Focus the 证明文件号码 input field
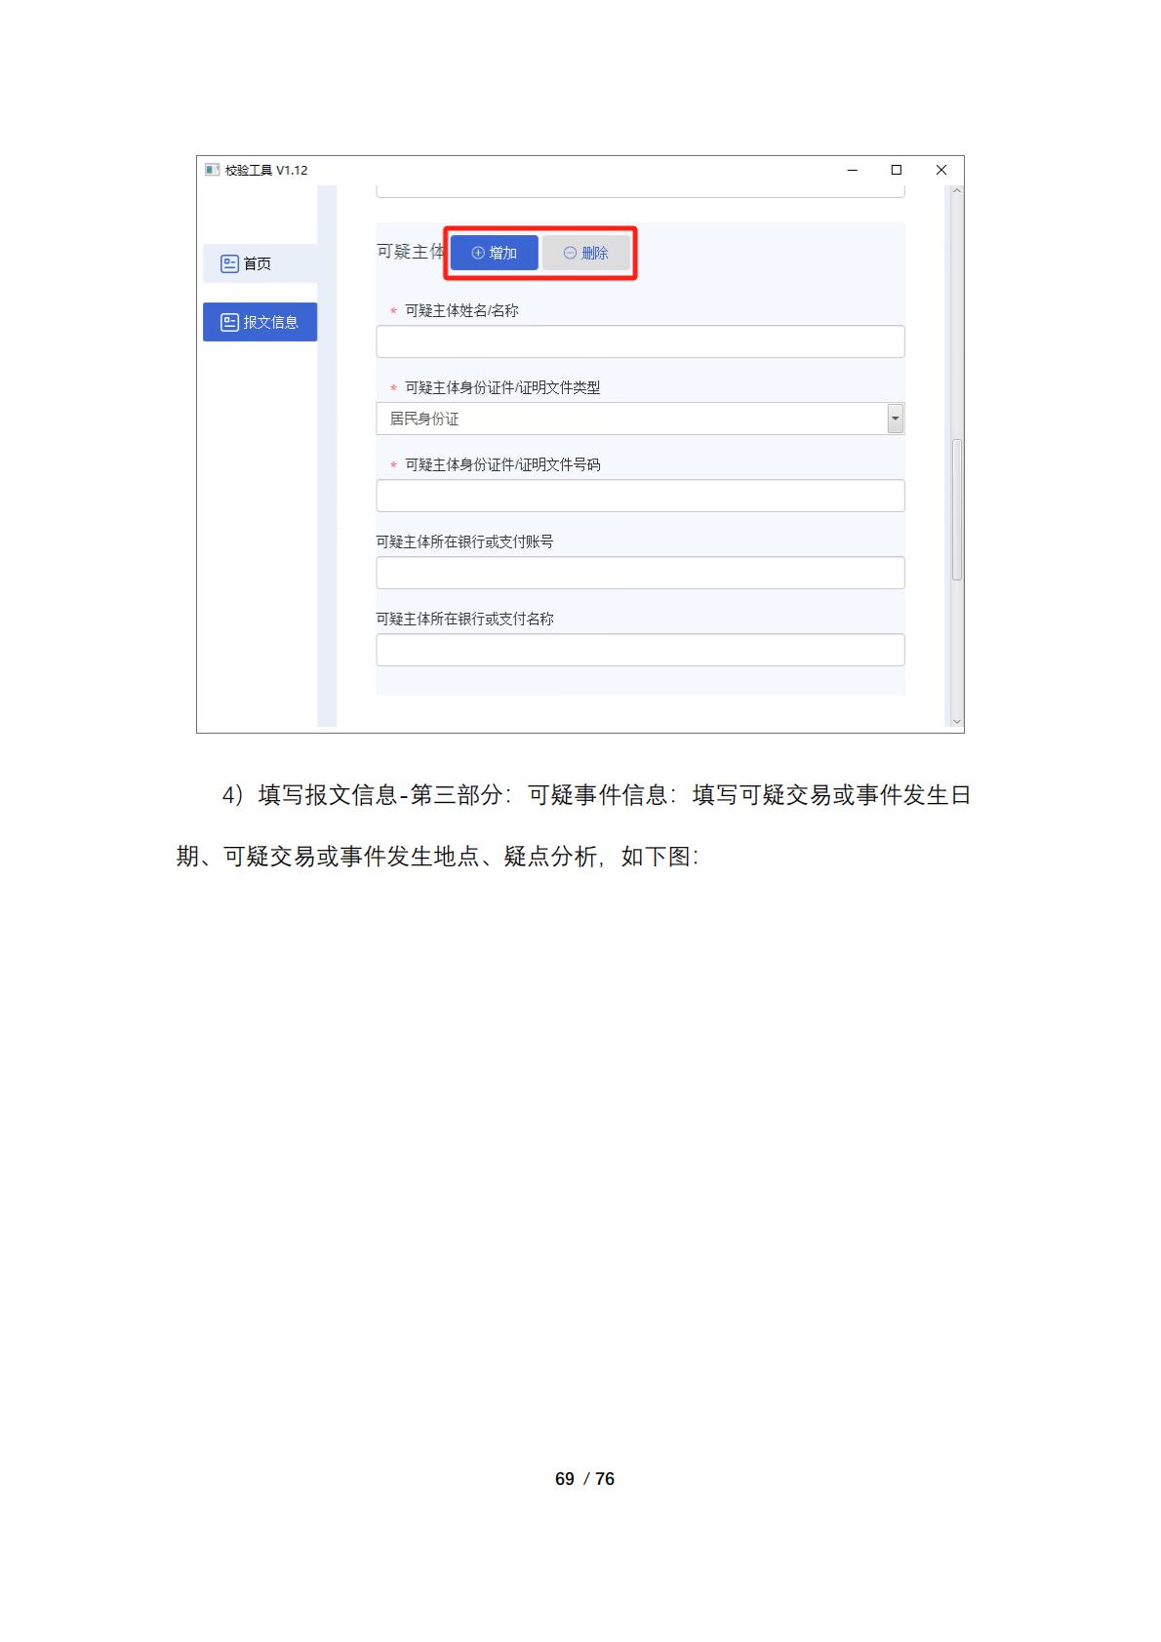The width and height of the screenshot is (1161, 1642). (x=640, y=496)
